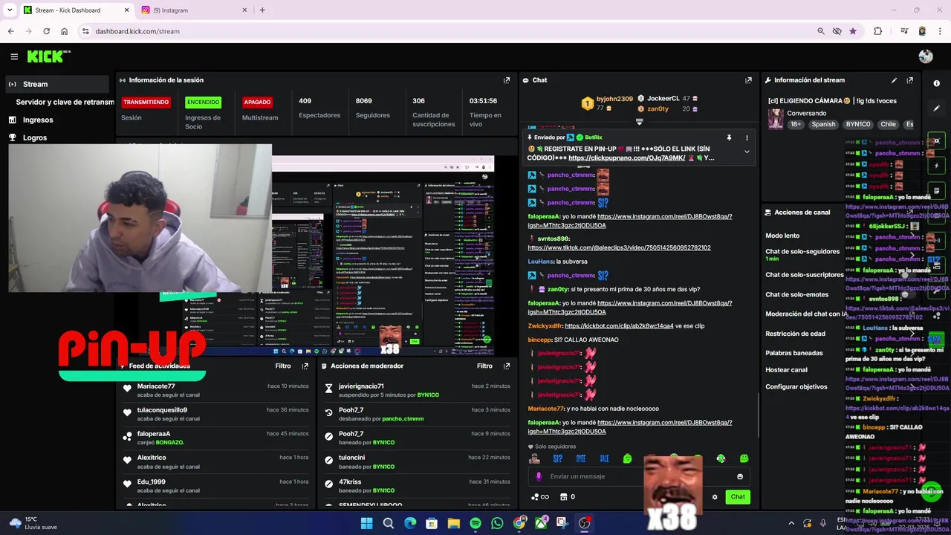Screen dimensions: 951x535
Task: Collapse pinned message with chevron
Action: click(747, 152)
